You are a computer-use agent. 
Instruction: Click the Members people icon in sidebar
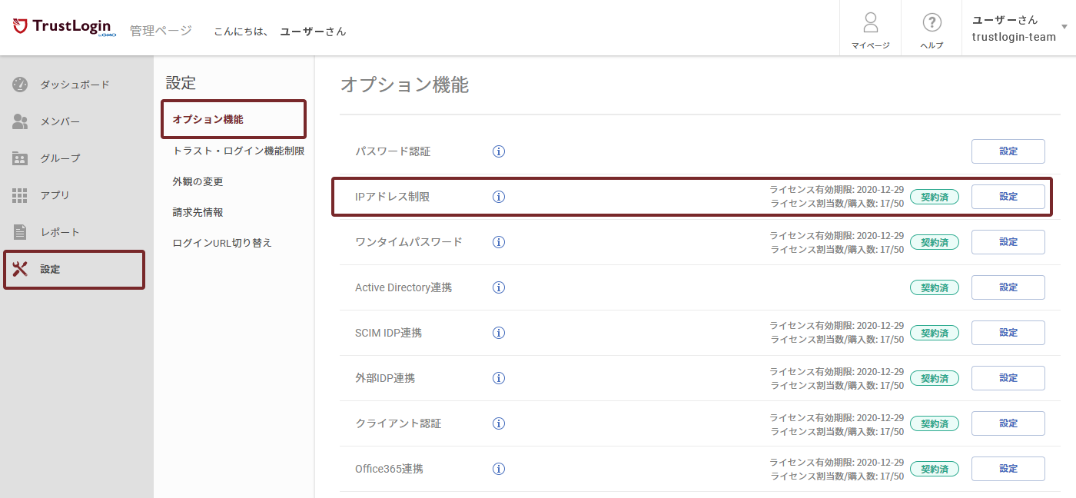20,121
